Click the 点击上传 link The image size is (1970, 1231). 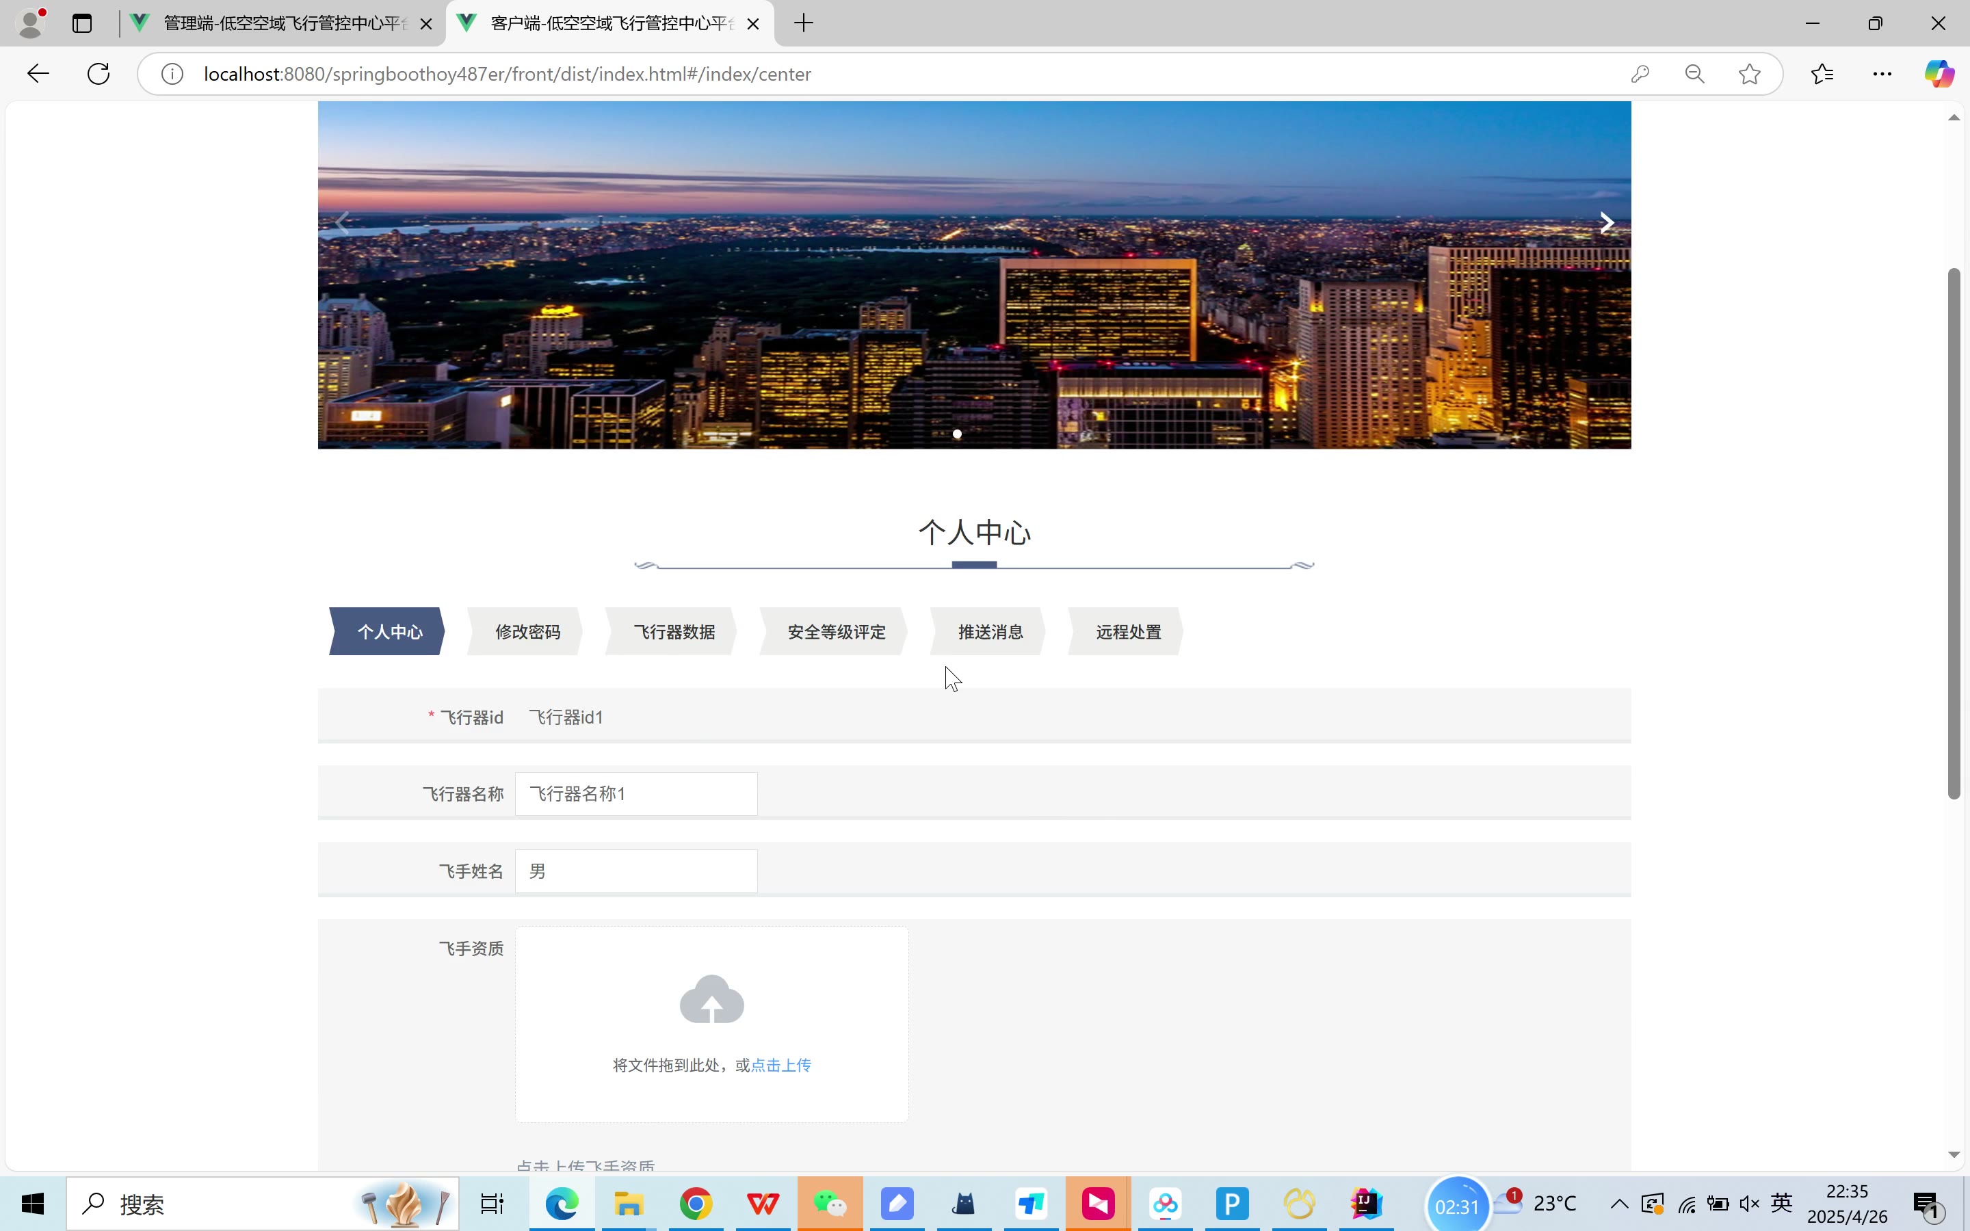780,1065
